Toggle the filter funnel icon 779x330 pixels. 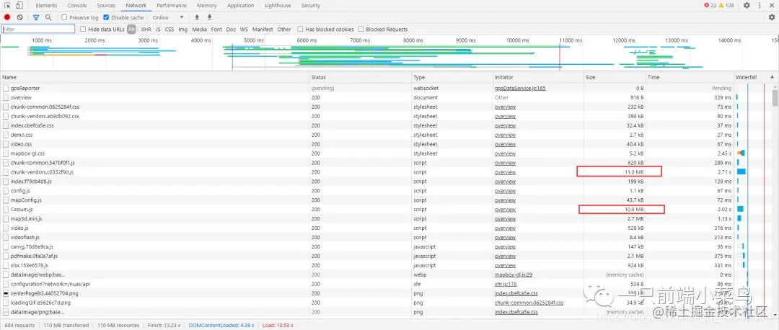[36, 17]
